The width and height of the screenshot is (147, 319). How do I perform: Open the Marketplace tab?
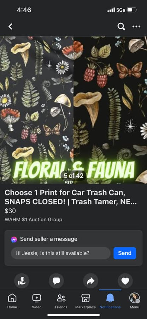86,301
